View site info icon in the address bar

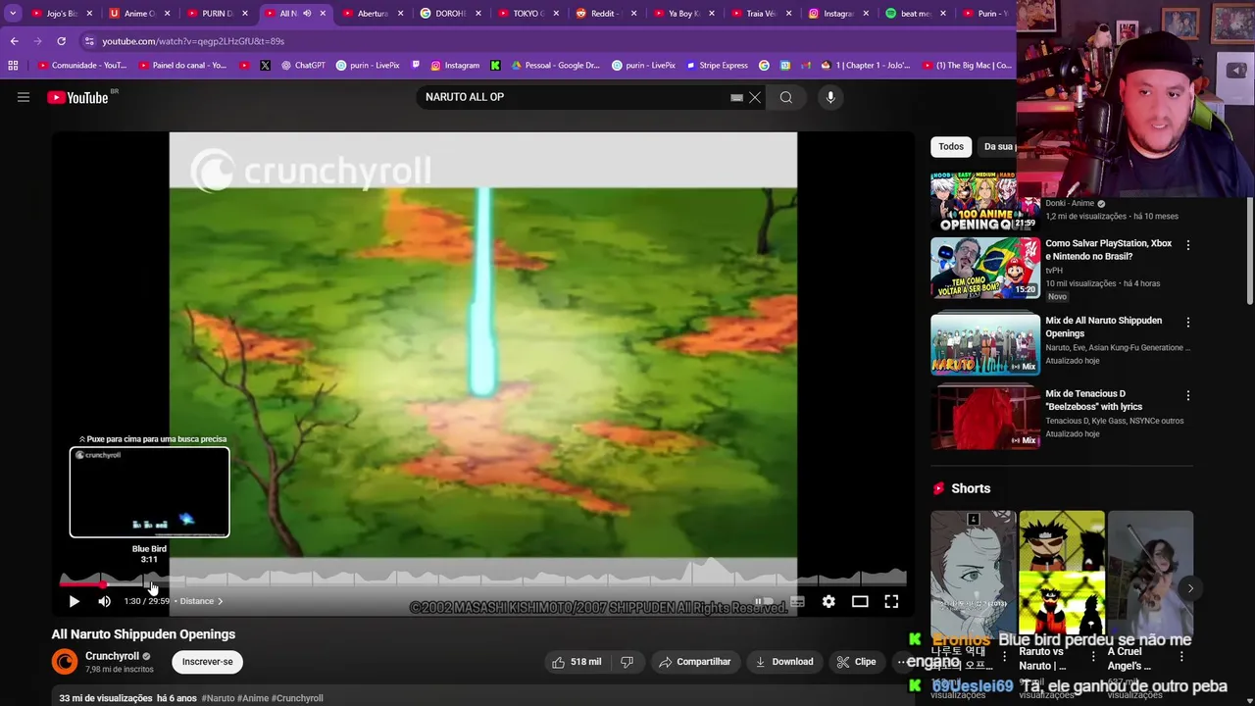89,41
